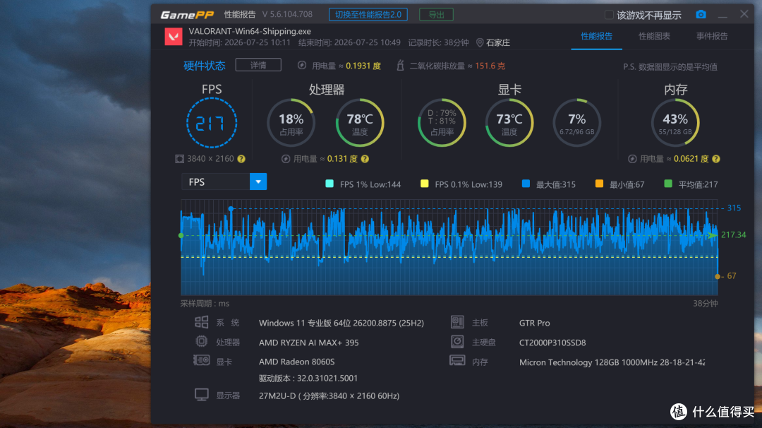Click the GPU 73℃ temperature gauge
Viewport: 762px width, 428px height.
click(x=509, y=123)
